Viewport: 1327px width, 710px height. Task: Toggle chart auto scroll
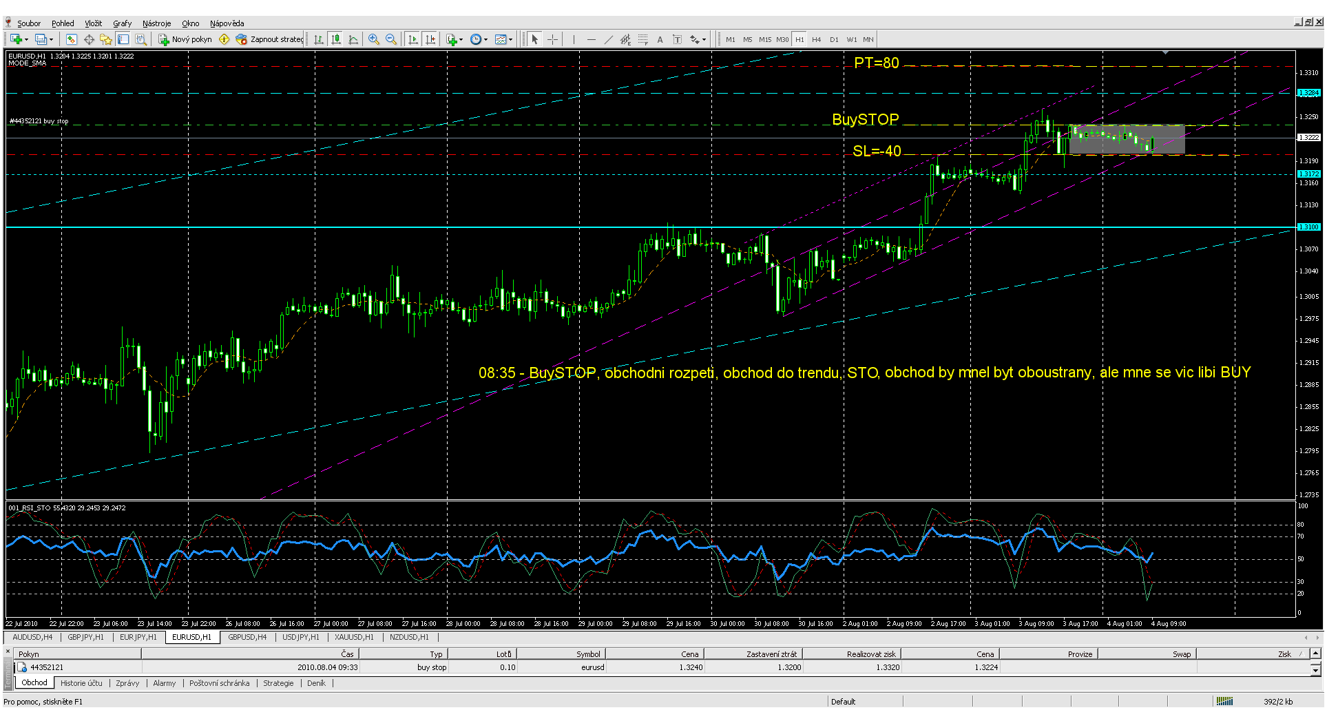412,39
